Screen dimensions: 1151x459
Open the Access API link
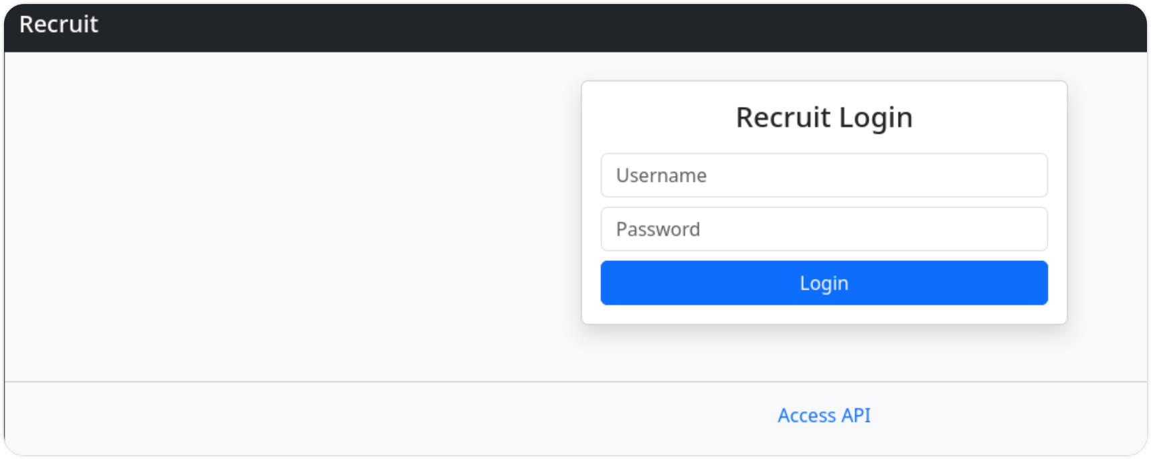point(824,416)
